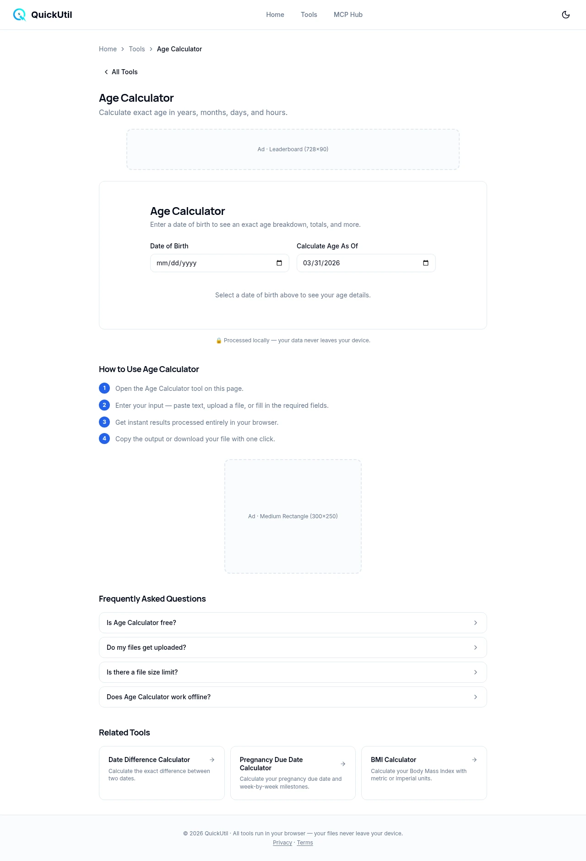Expand 'Is there a file size limit?' question
This screenshot has width=586, height=861.
(293, 672)
